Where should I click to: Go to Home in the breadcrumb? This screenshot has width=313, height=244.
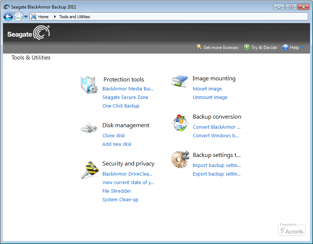(x=43, y=17)
